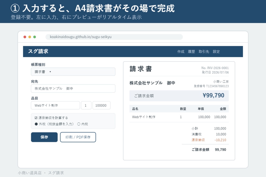
Task: Click invoice number No. INV-2026-0001
Action: pos(215,68)
